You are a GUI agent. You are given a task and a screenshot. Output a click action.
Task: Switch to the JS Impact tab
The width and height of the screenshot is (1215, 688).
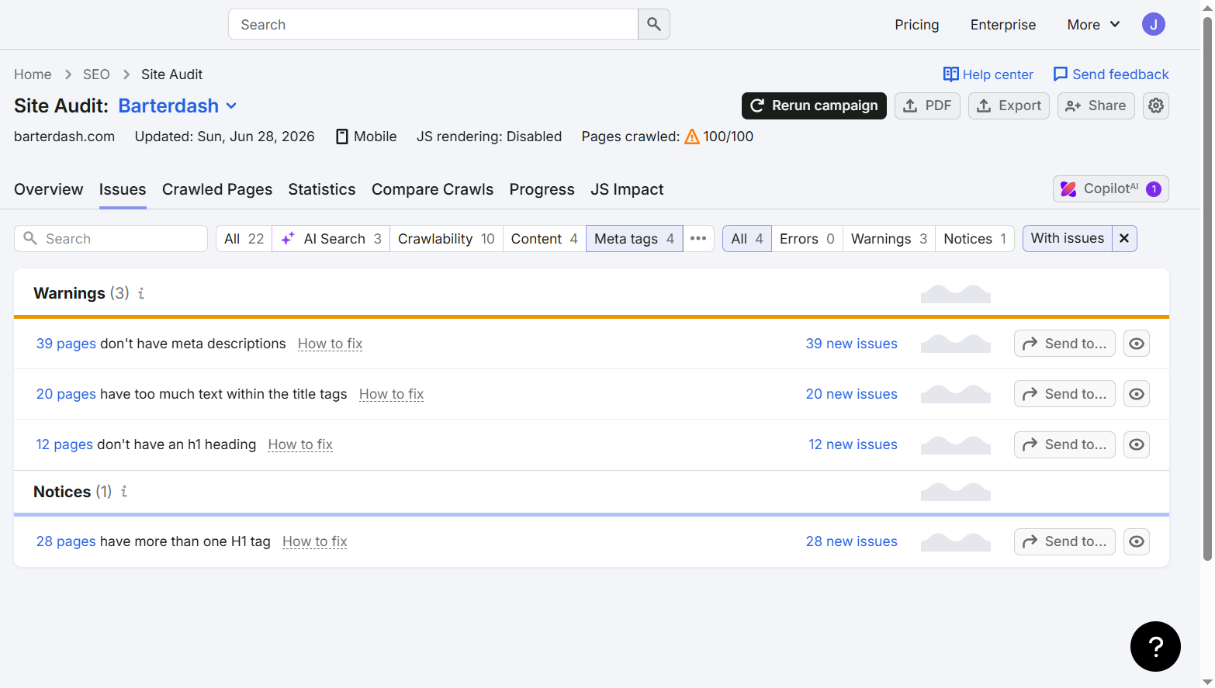[627, 189]
